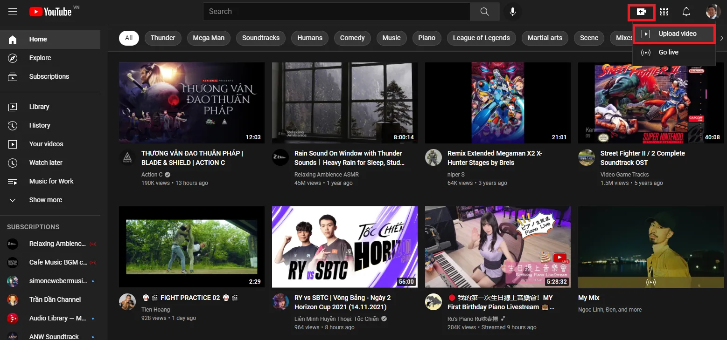Viewport: 727px width, 340px height.
Task: Click Action C channel avatar beside video
Action: pos(127,157)
